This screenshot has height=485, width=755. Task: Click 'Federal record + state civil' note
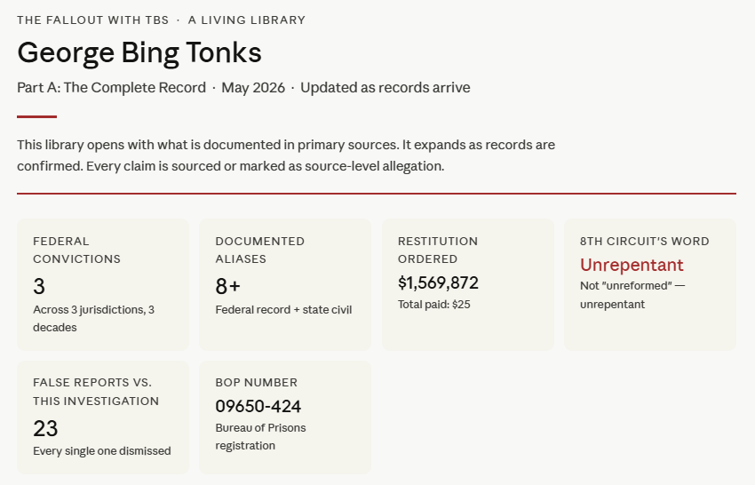click(x=283, y=310)
